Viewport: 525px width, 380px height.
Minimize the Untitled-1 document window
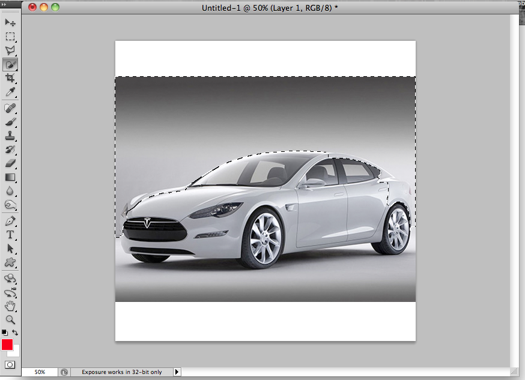point(44,7)
